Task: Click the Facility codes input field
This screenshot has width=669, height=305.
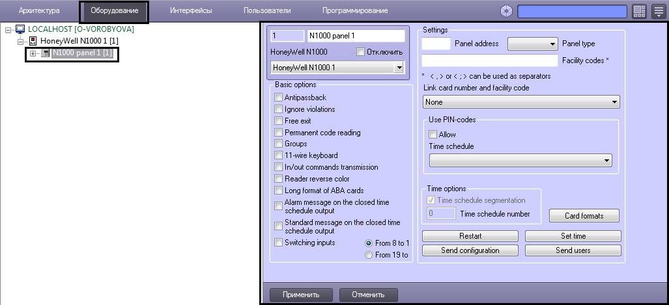Action: pos(490,60)
